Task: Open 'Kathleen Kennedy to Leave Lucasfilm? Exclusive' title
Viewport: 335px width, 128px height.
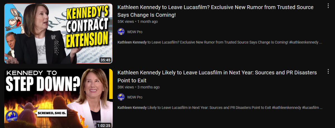Action: tap(215, 11)
